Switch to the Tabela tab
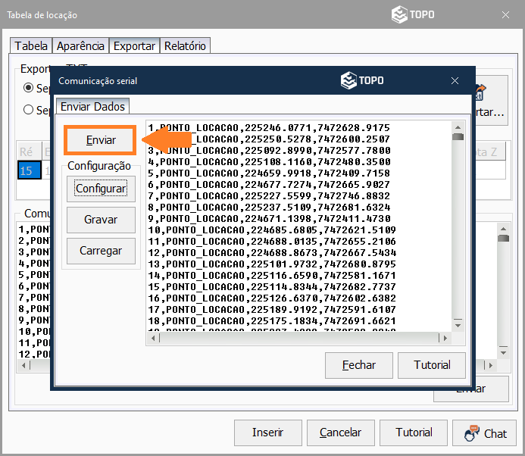 point(31,46)
